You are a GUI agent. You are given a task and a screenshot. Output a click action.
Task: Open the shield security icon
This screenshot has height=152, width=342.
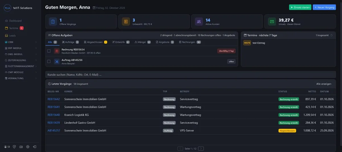[14, 147]
